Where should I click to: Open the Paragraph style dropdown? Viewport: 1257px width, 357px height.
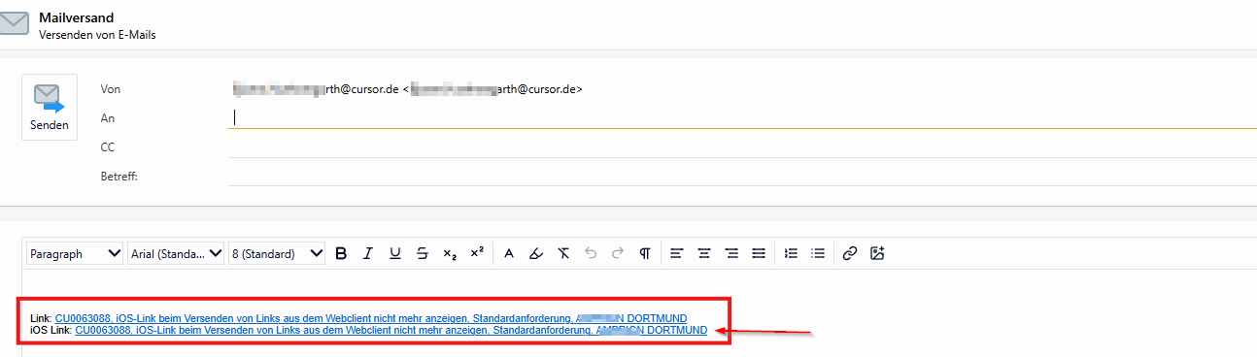[x=75, y=253]
